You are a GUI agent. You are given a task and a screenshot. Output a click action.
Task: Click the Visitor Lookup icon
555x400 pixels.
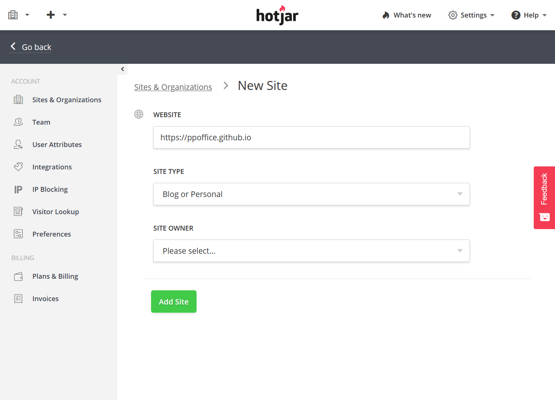coord(18,212)
